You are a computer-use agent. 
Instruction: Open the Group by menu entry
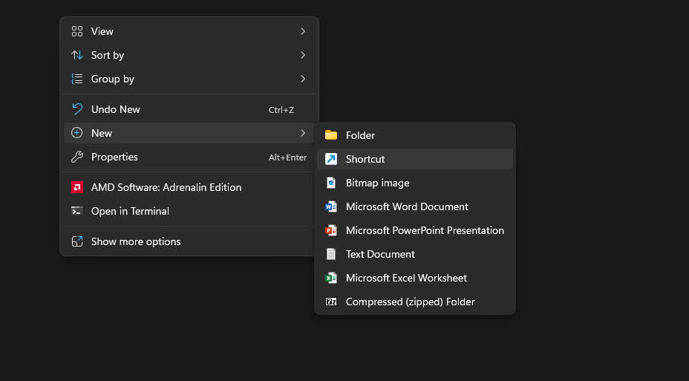click(189, 79)
